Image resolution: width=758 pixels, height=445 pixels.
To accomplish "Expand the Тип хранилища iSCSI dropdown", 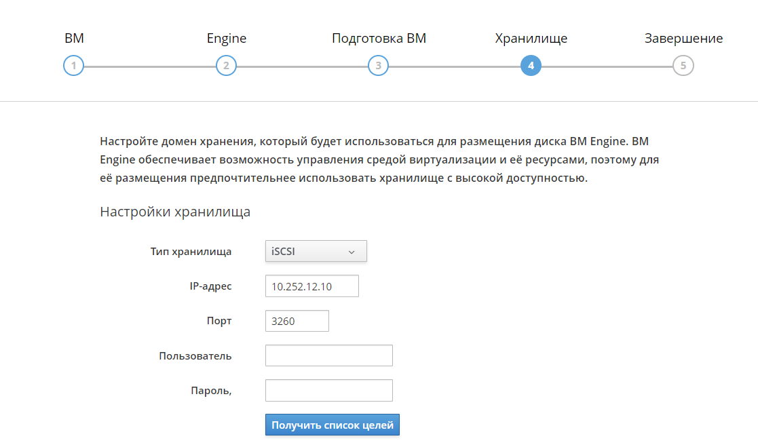I will [x=316, y=251].
